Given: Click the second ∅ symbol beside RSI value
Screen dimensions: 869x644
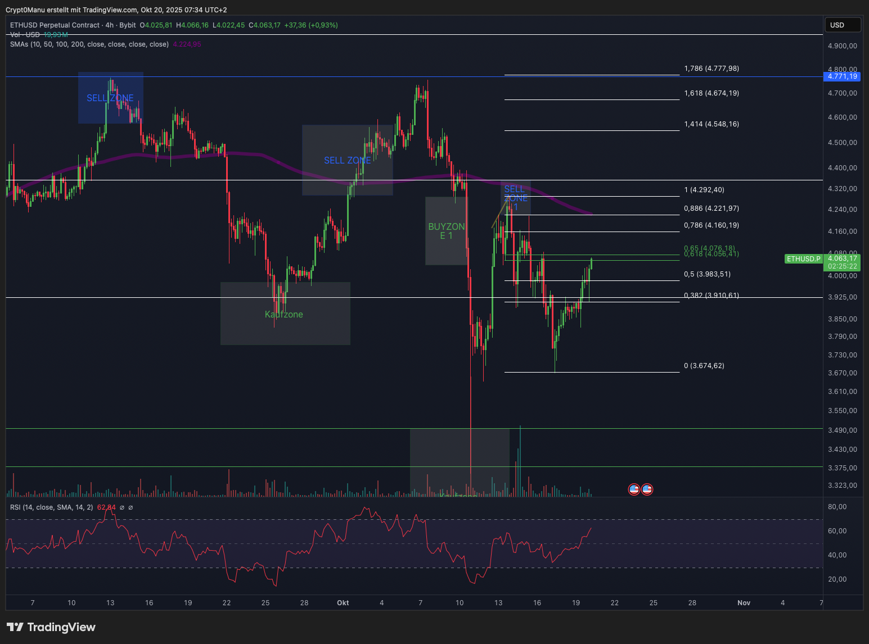Looking at the screenshot, I should [x=131, y=507].
